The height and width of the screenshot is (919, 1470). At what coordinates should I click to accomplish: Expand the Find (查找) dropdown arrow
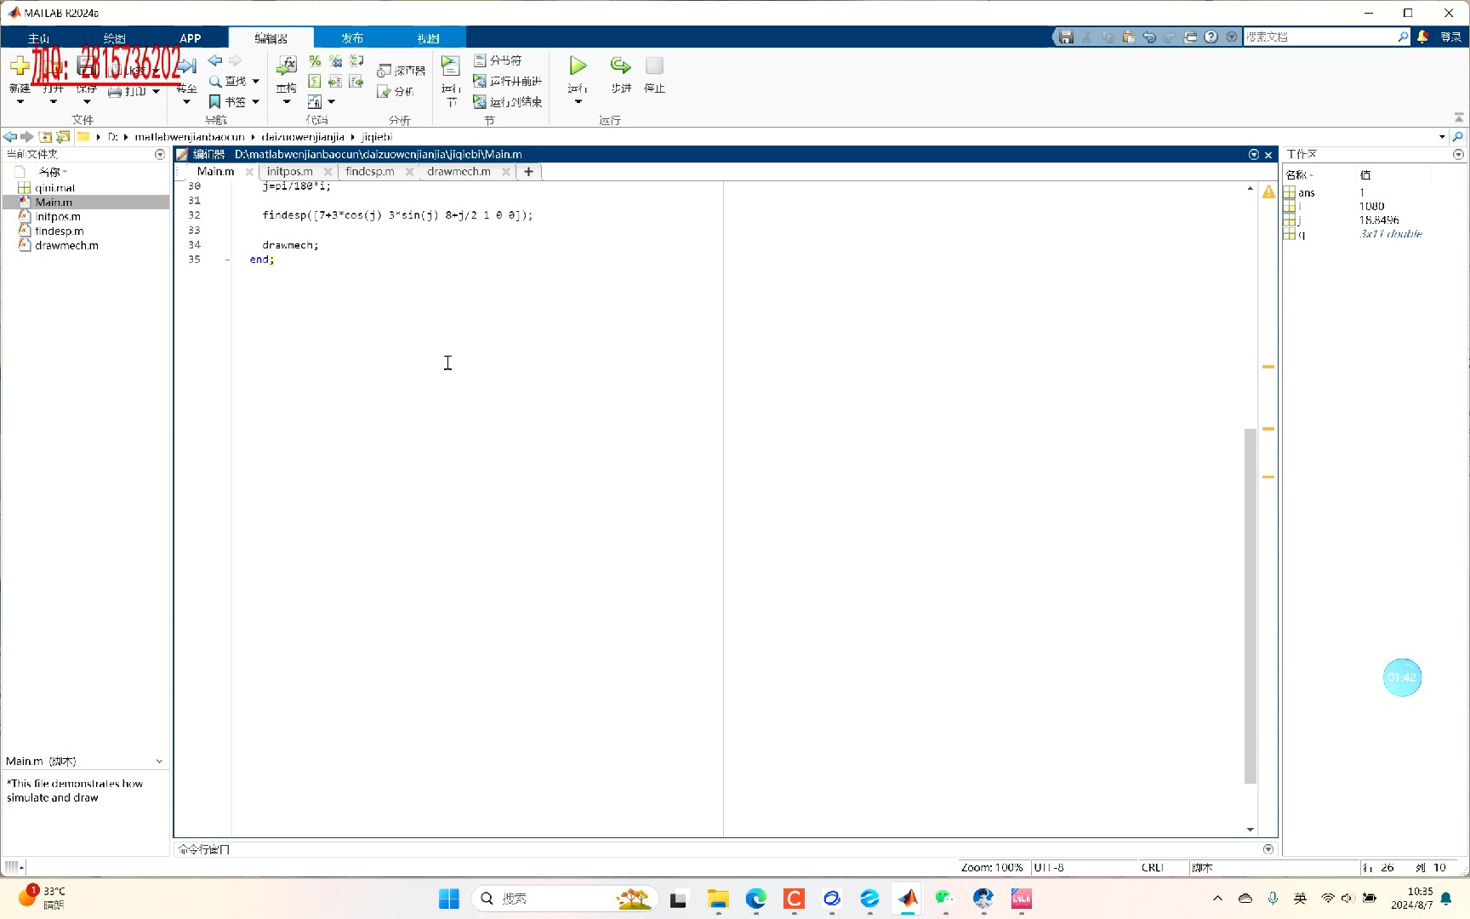(x=255, y=81)
